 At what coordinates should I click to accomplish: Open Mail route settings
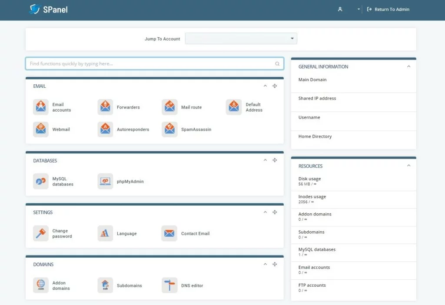169,107
